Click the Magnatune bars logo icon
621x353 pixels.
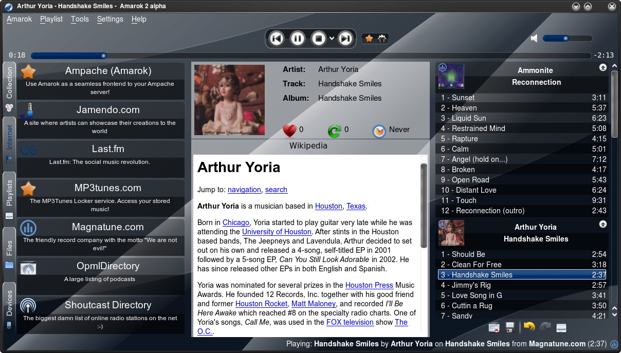[x=28, y=228]
